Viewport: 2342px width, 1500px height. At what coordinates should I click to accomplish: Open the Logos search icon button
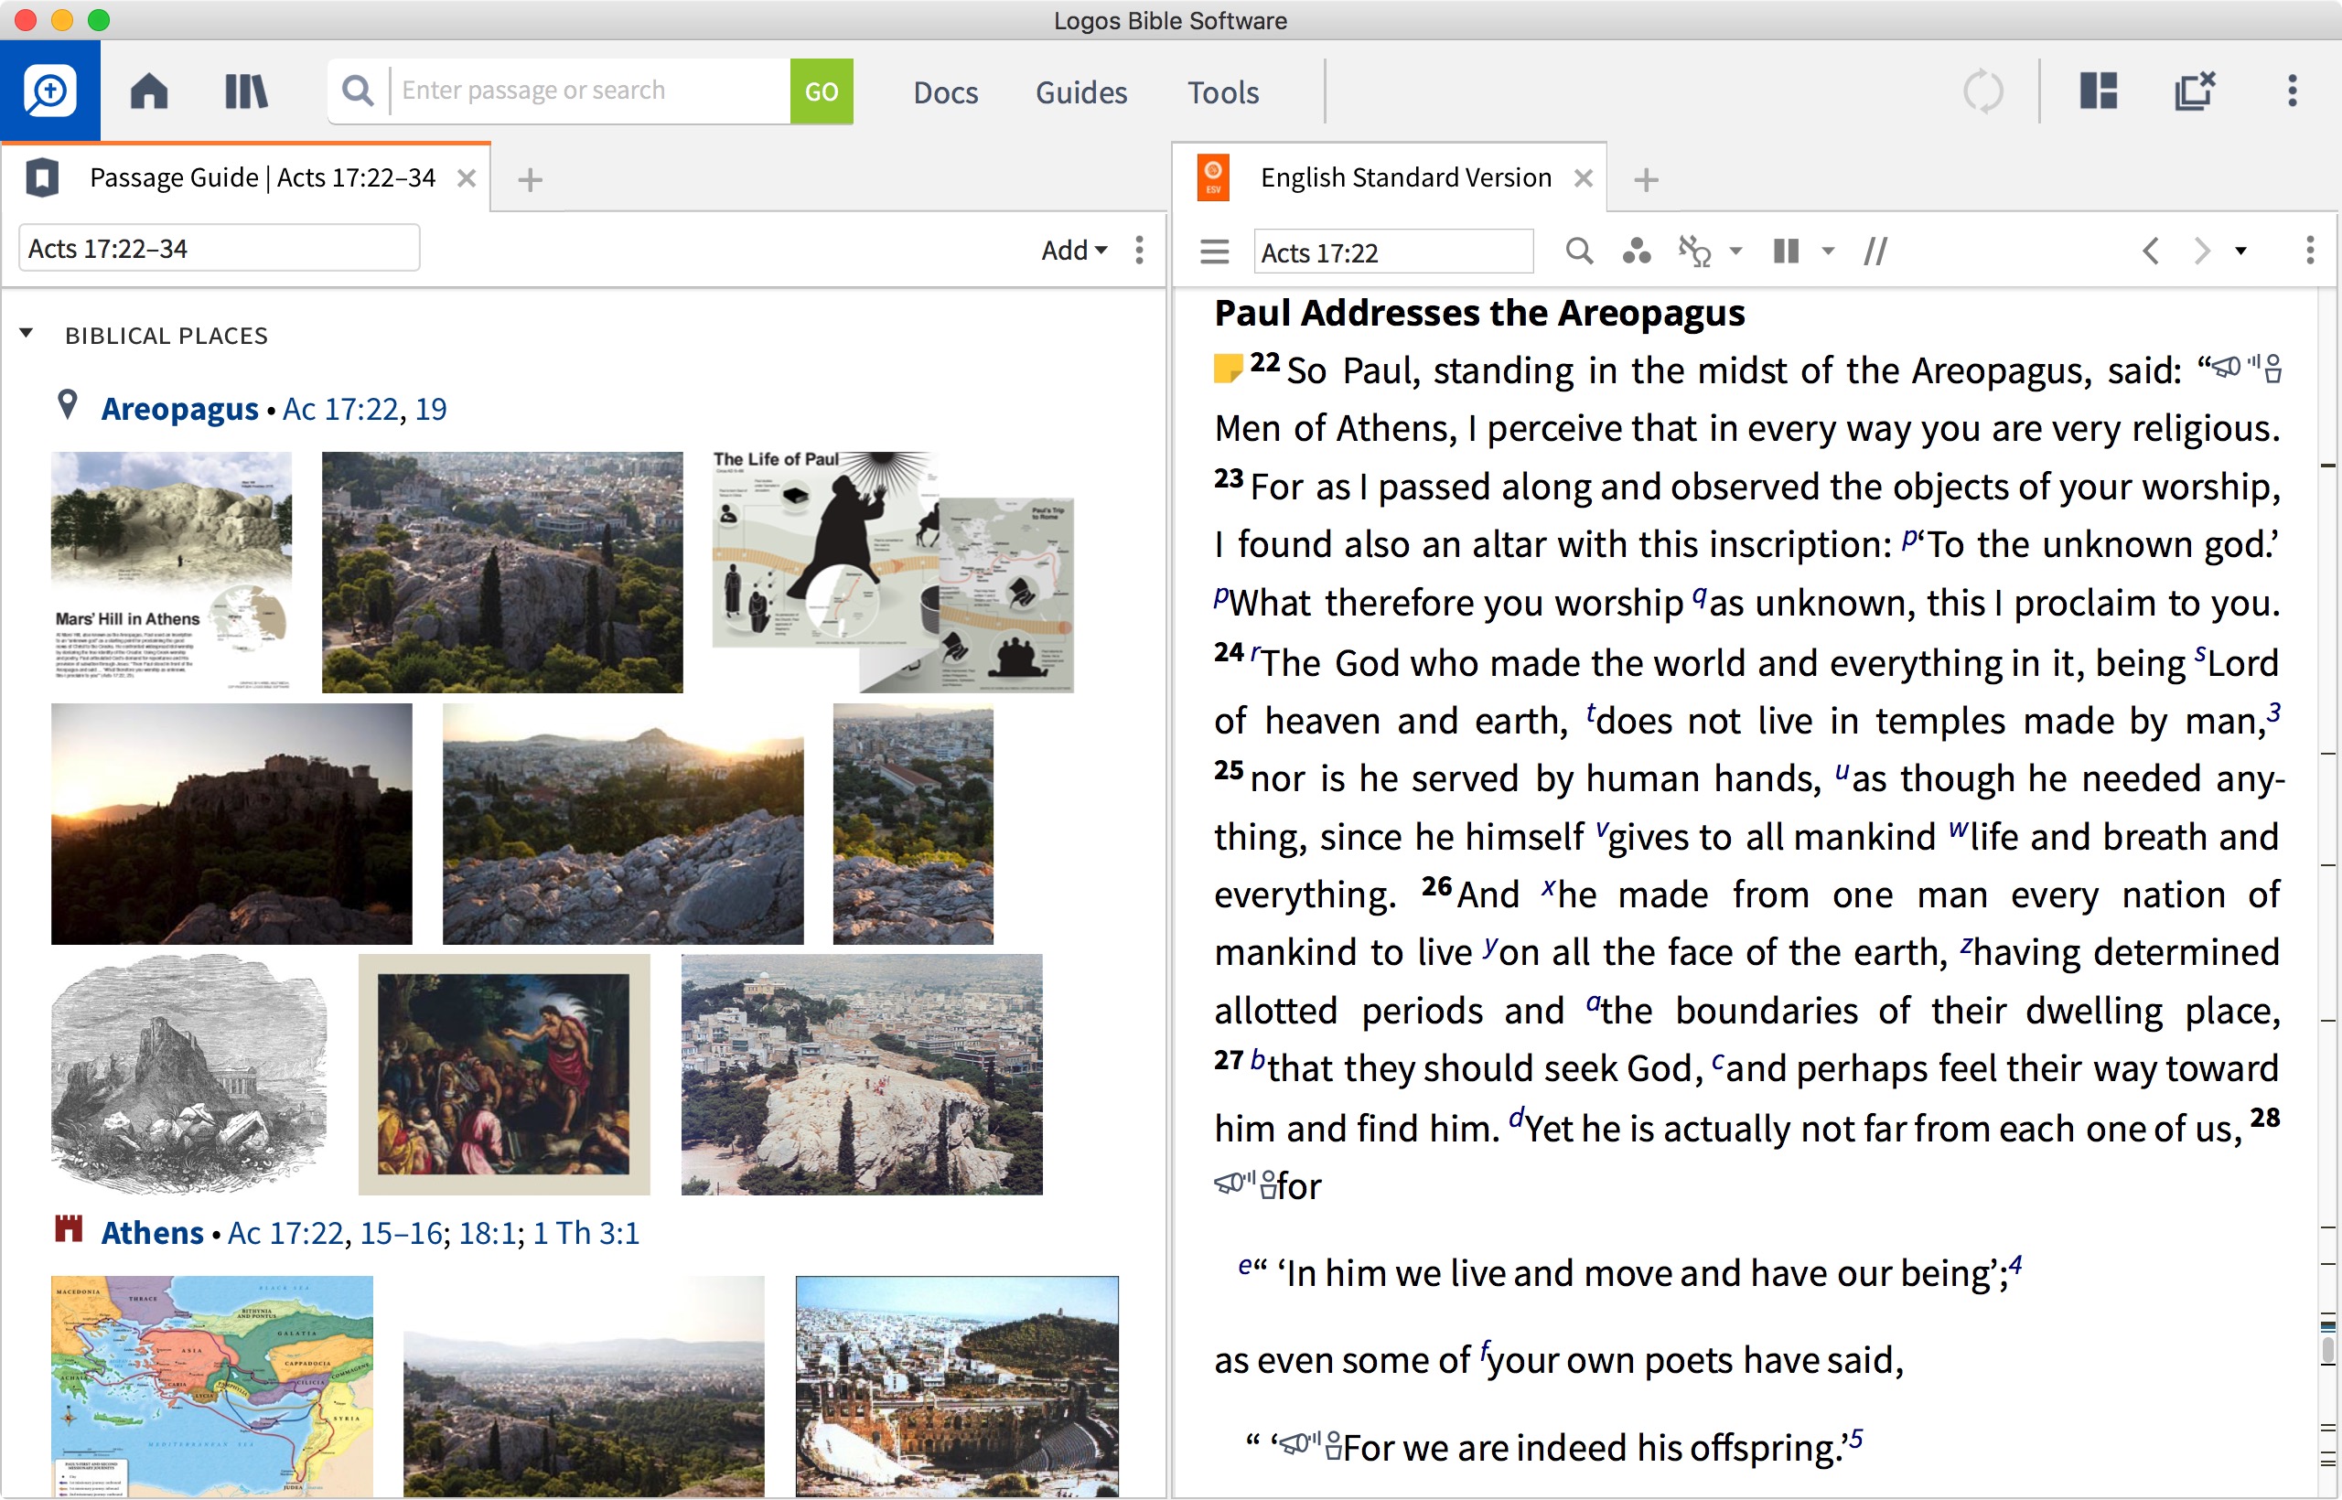point(49,91)
